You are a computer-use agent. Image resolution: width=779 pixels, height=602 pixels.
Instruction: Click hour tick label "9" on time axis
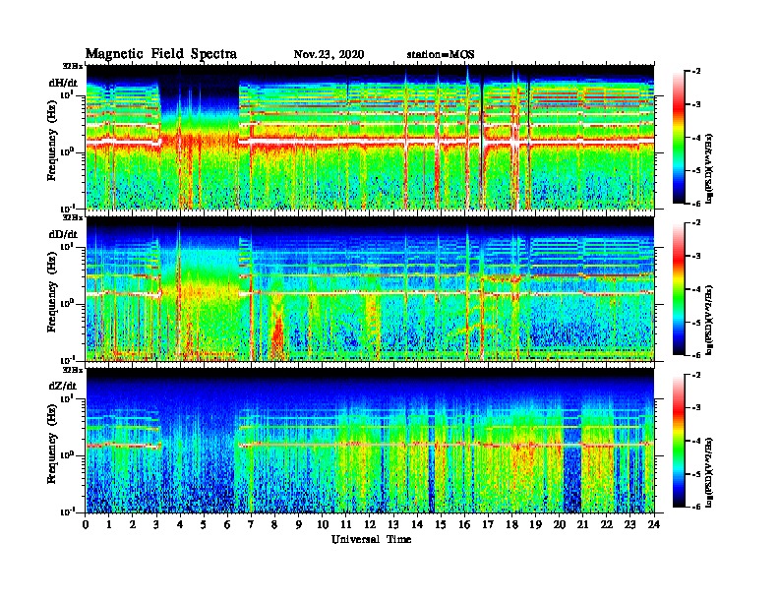299,524
